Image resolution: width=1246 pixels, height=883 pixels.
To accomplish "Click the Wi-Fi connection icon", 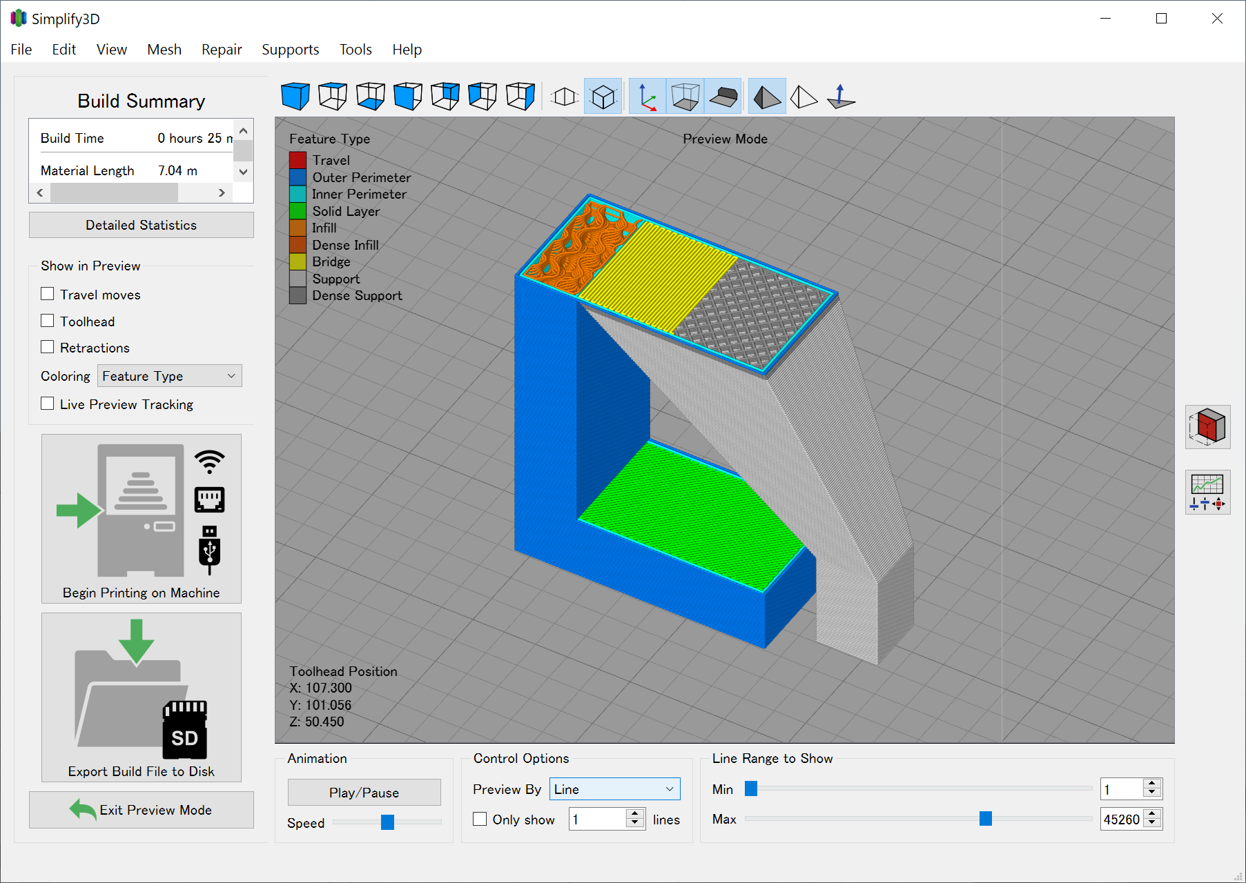I will click(x=210, y=462).
